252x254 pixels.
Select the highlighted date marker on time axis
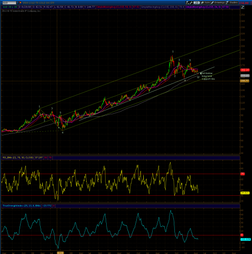(x=60, y=252)
